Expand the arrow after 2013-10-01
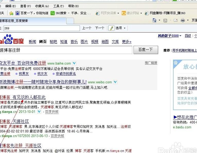197x153 pixels. pyautogui.click(x=39, y=112)
